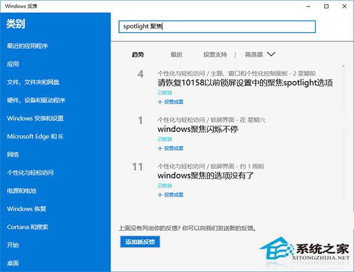The height and width of the screenshot is (272, 354).
Task: Select the 网络 category
Action: tap(13, 155)
